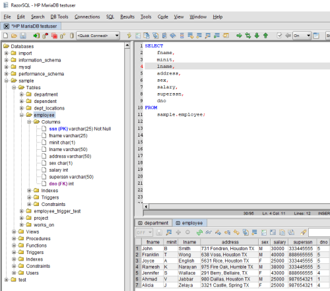This screenshot has height=291, width=330.
Task: Expand the Procedures folder
Action: tap(14, 239)
